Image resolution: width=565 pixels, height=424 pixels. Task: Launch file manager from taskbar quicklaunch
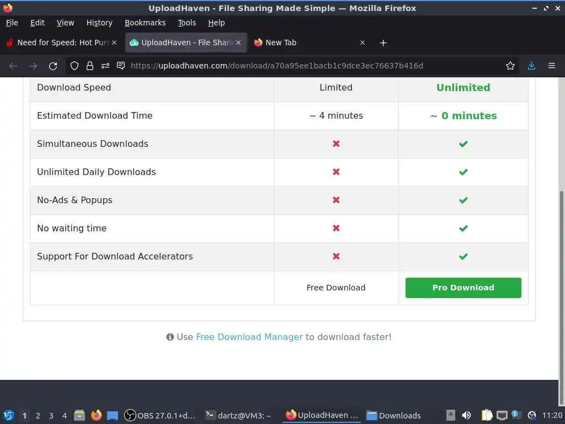(x=79, y=415)
